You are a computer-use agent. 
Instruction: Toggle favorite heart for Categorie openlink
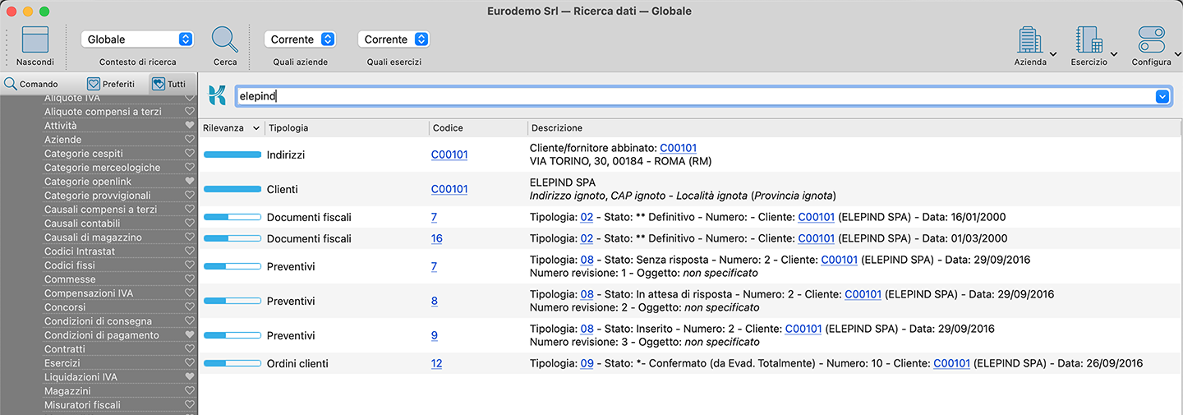click(x=190, y=182)
